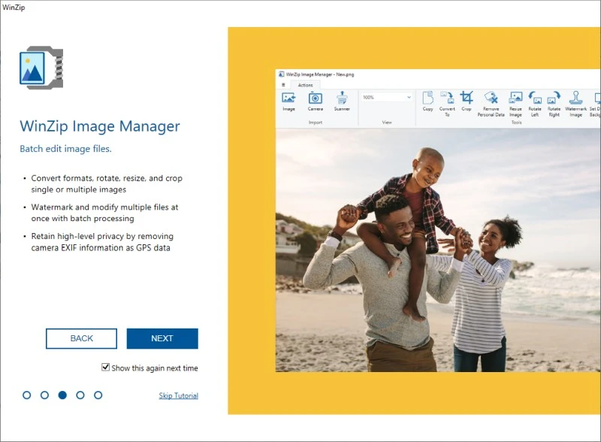The image size is (601, 442).
Task: Click the first pagination dot
Action: [x=28, y=394]
